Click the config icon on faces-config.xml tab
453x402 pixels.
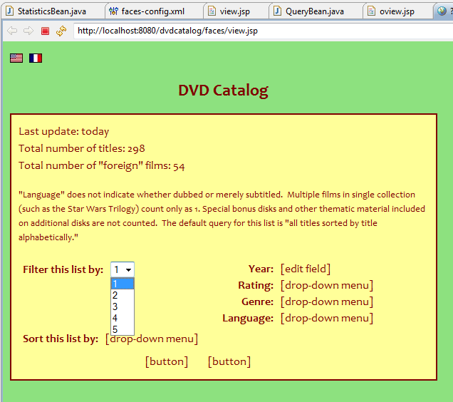[113, 11]
